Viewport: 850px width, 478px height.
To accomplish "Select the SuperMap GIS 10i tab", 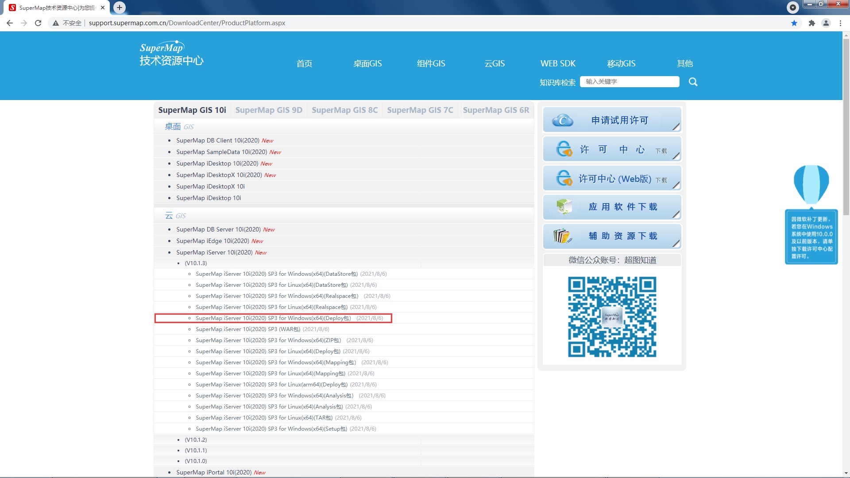I will (192, 110).
